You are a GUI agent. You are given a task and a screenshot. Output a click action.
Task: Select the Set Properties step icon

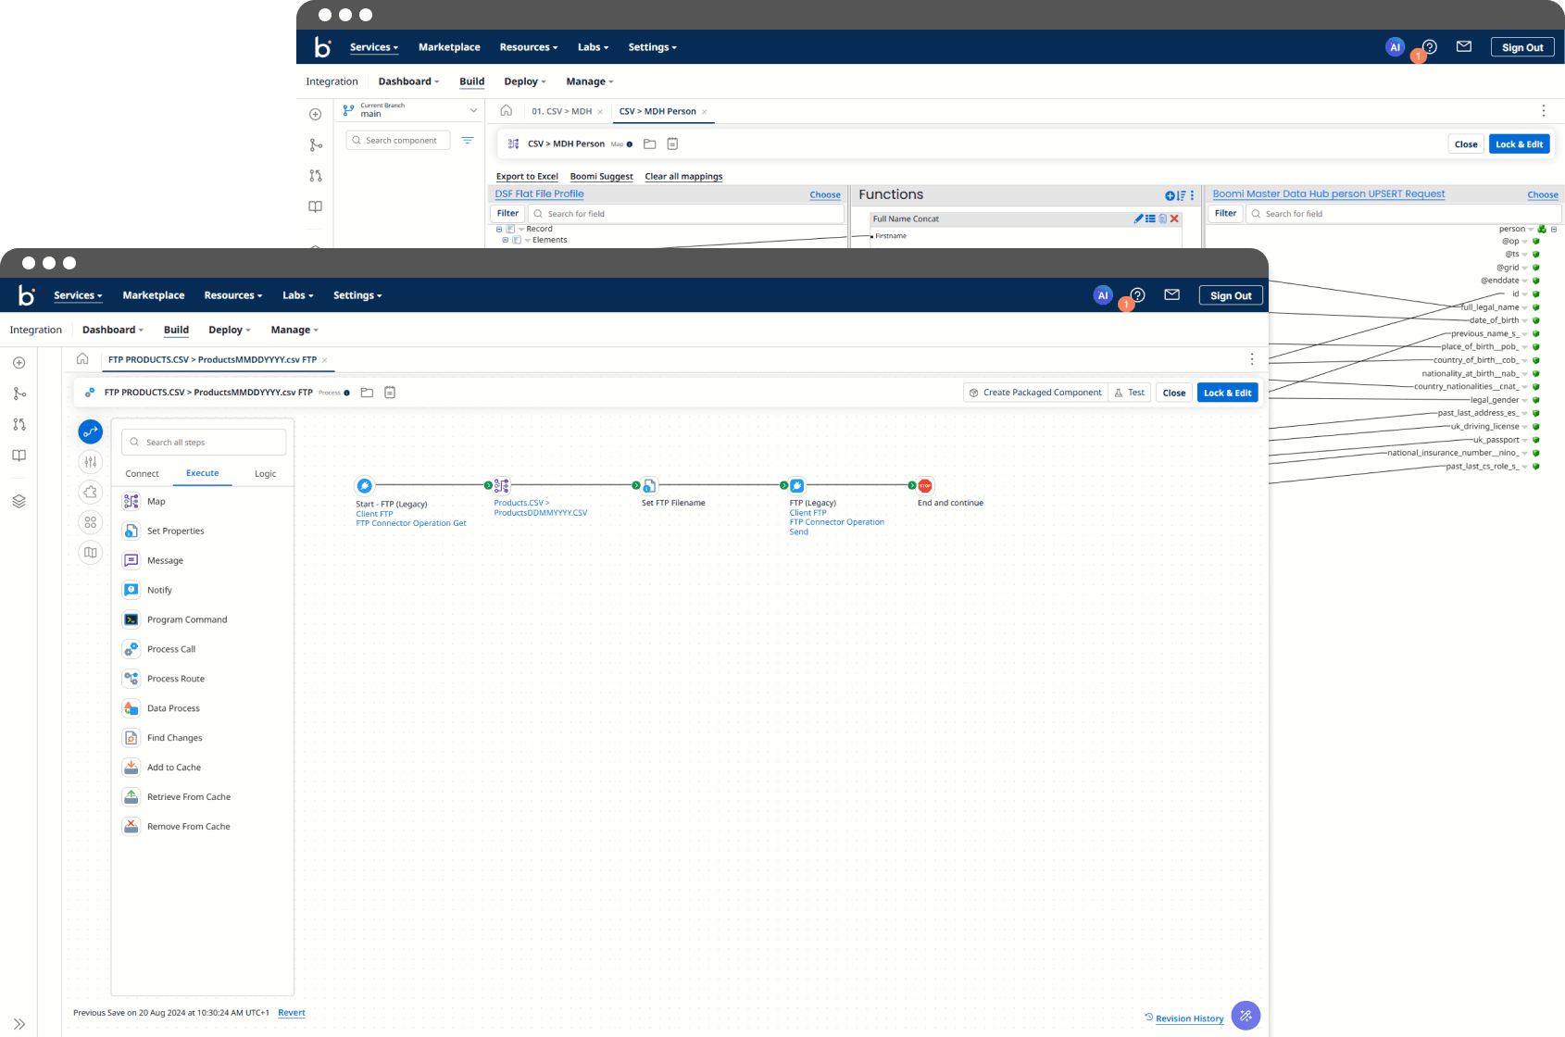(x=131, y=531)
